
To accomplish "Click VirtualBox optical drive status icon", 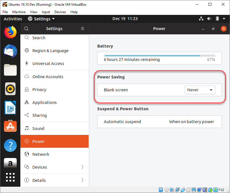I will click(166, 190).
